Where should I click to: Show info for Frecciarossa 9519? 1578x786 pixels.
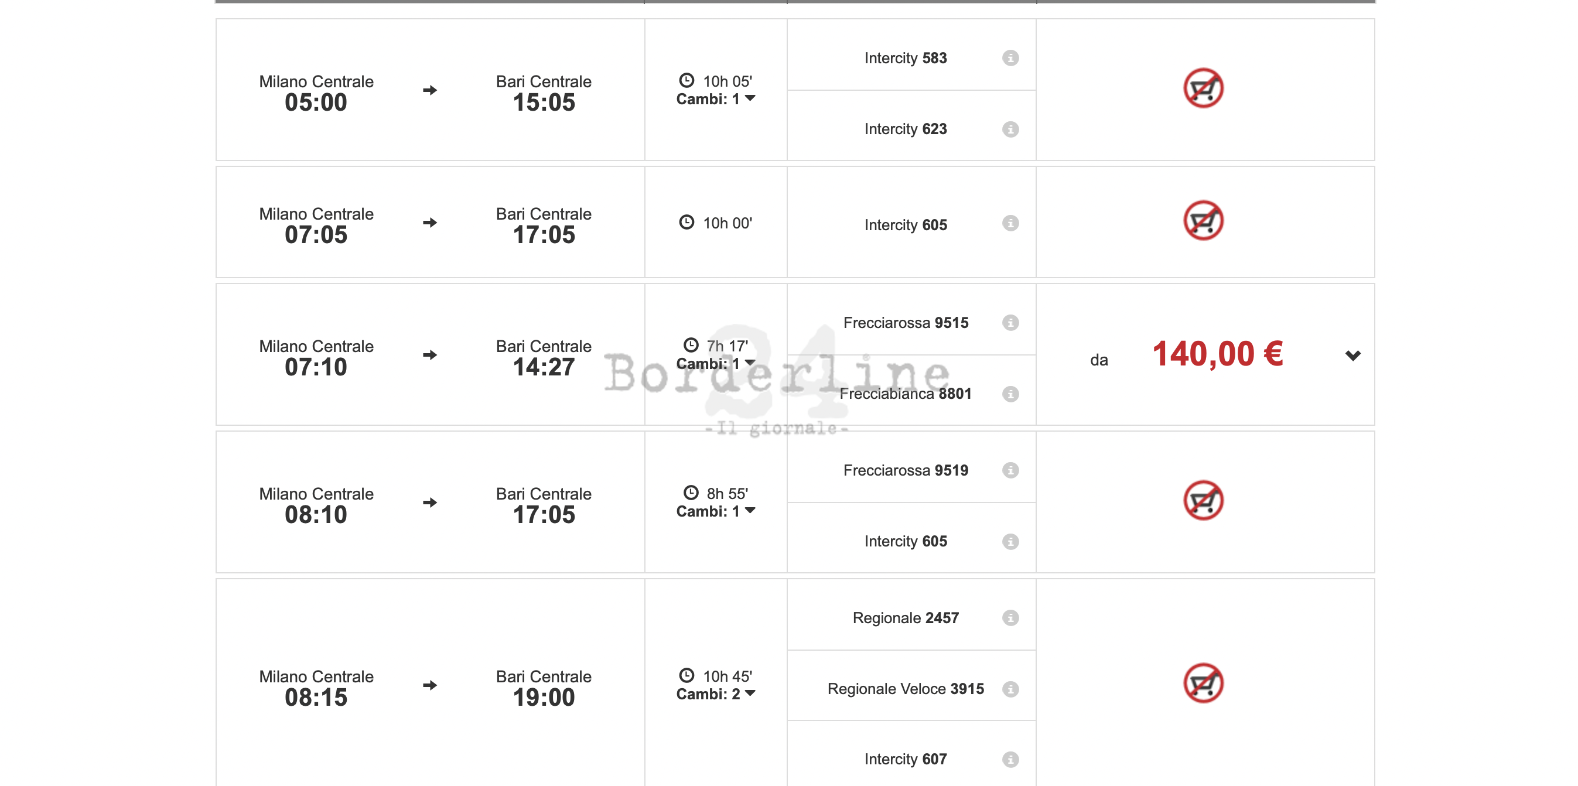(1010, 470)
